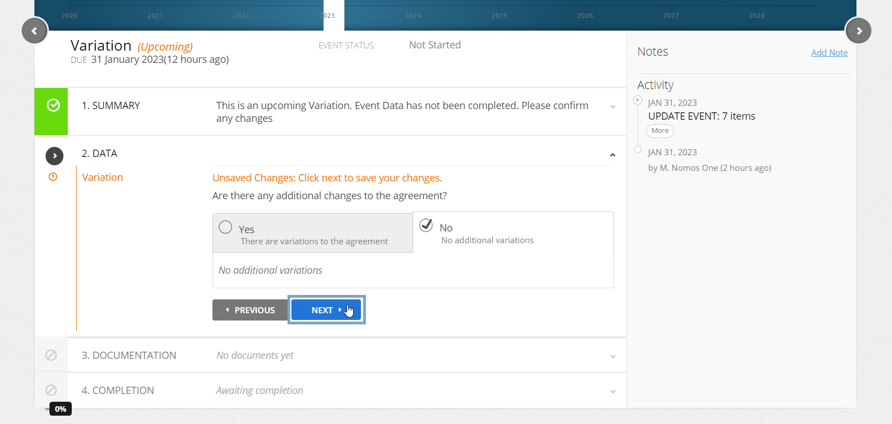The image size is (892, 424).
Task: Click the 'Not Started' event status
Action: pyautogui.click(x=435, y=45)
